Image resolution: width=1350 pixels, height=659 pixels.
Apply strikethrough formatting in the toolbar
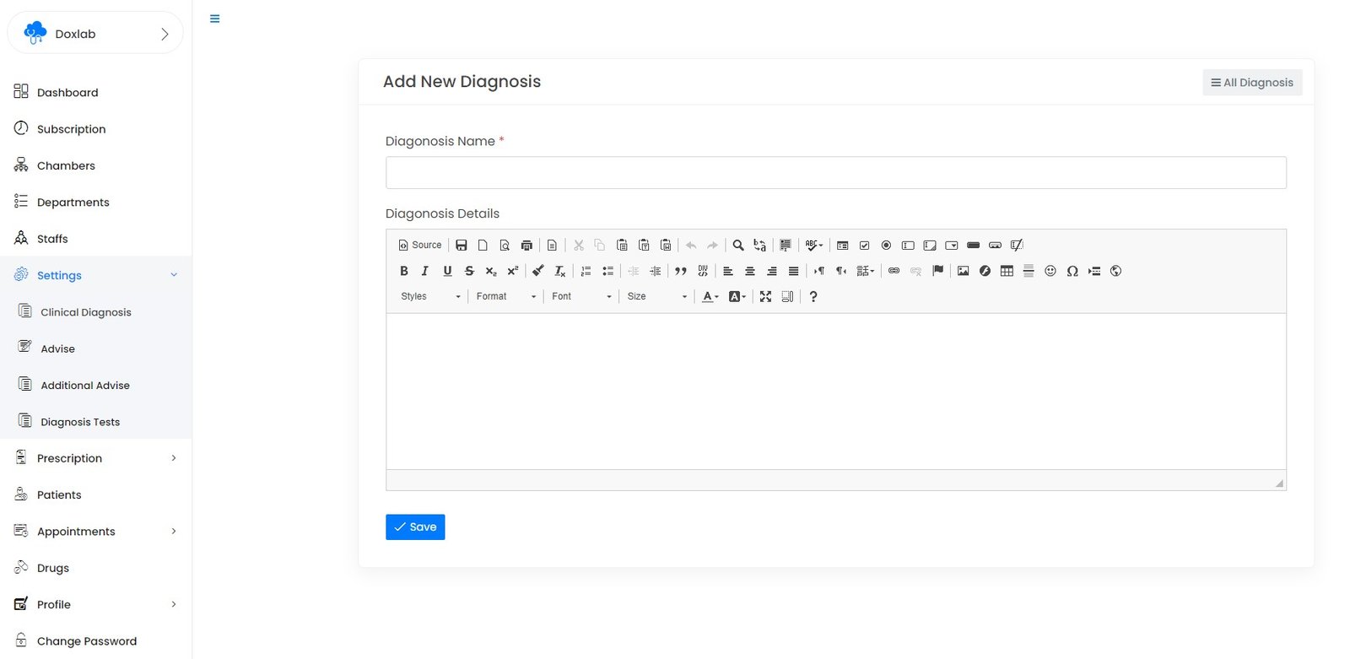click(x=469, y=271)
